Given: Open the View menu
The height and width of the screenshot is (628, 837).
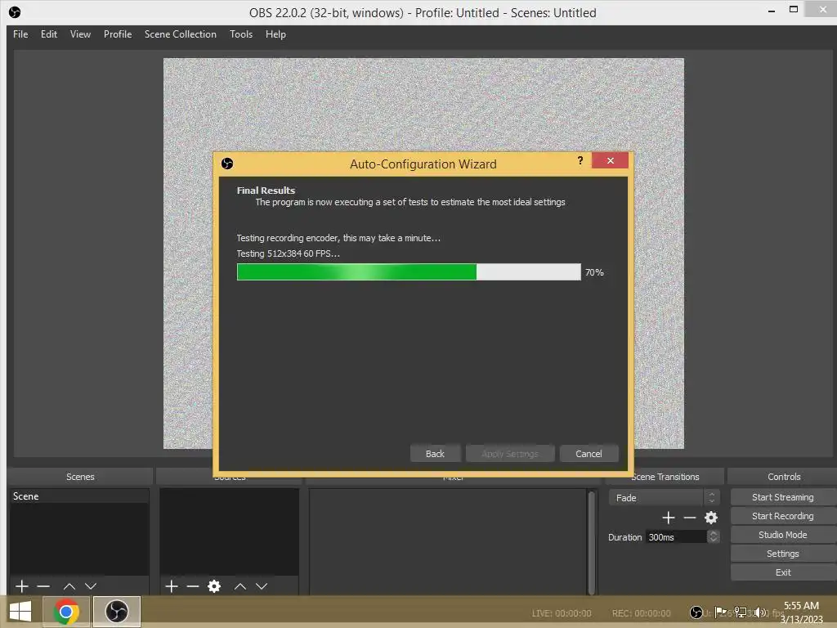Looking at the screenshot, I should [x=80, y=34].
